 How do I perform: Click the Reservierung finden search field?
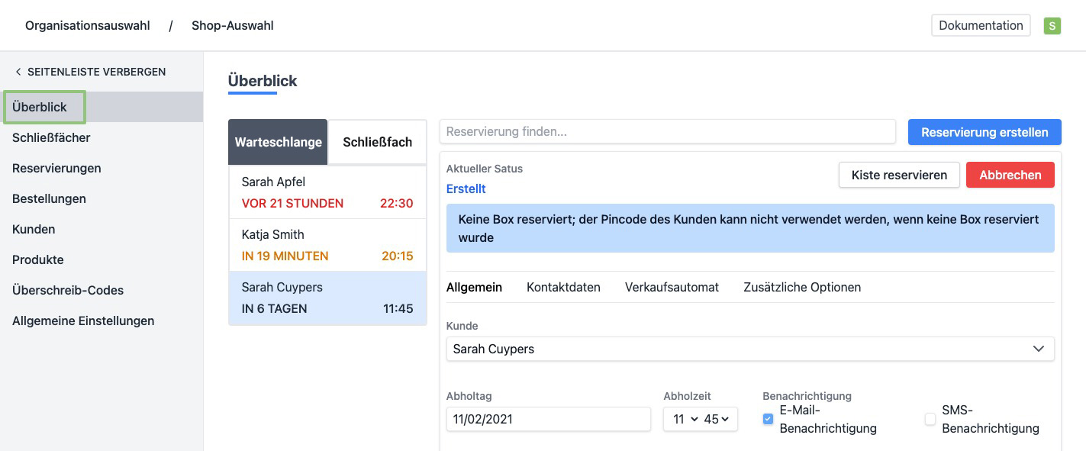click(667, 131)
